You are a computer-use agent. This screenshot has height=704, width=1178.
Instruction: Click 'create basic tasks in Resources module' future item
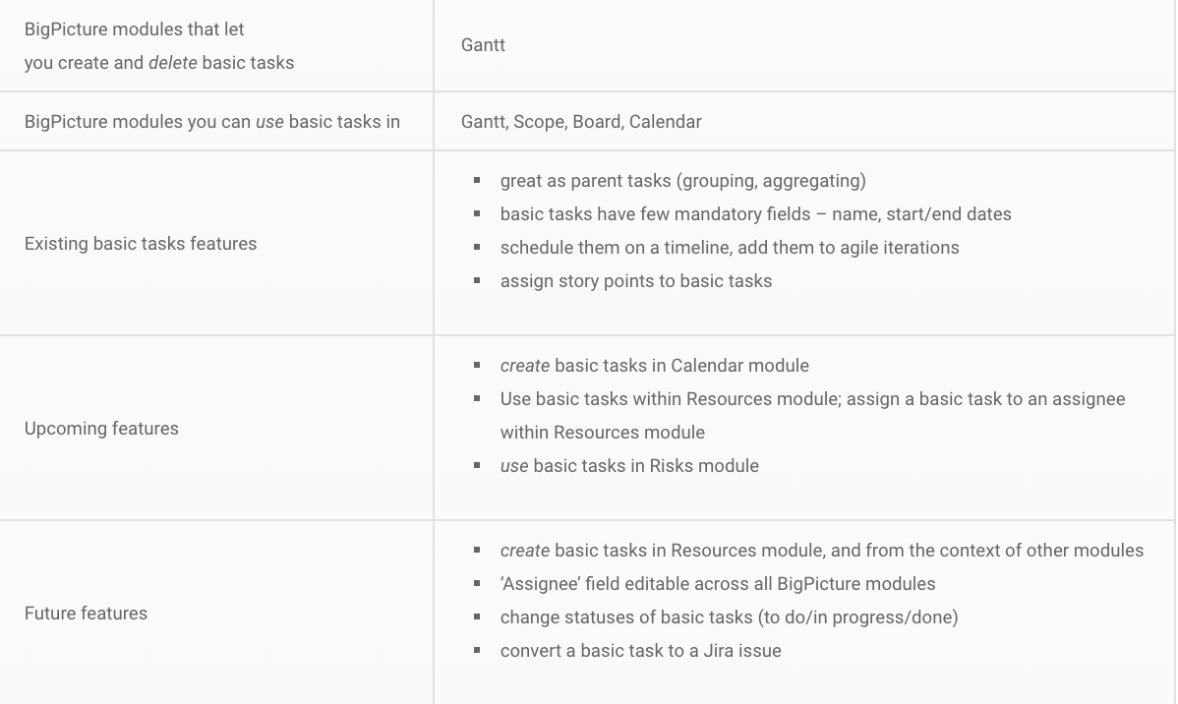click(822, 550)
